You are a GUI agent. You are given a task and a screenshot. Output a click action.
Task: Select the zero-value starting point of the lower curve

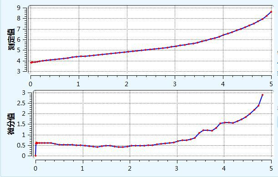coord(35,156)
